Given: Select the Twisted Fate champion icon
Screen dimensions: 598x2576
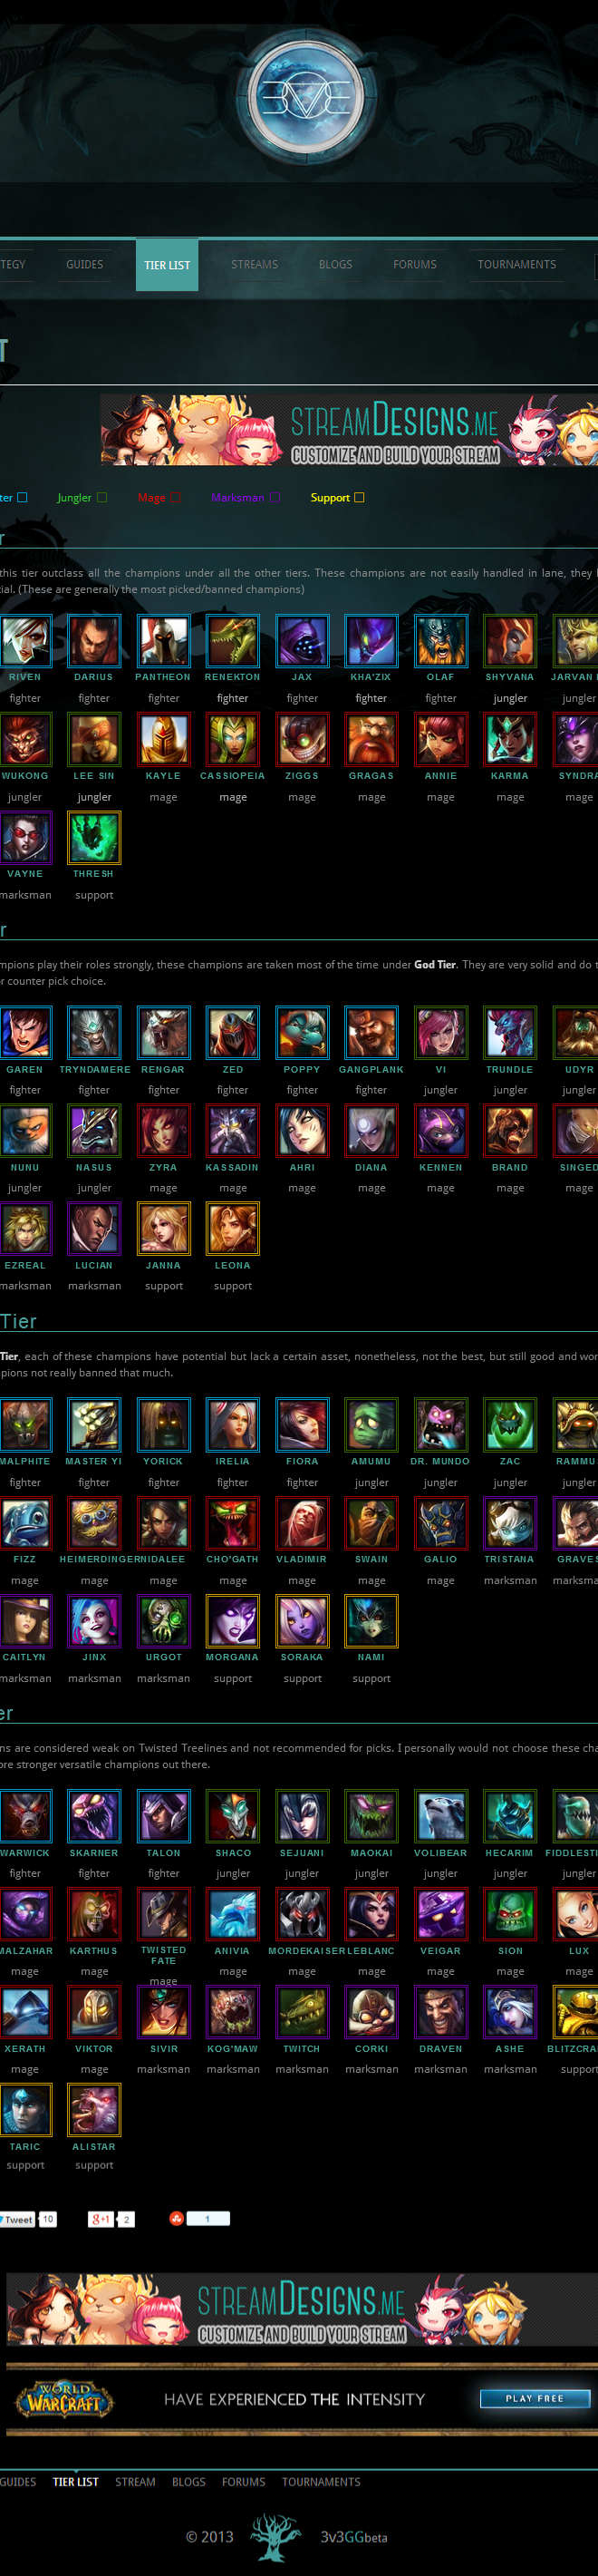Looking at the screenshot, I should coord(163,1915).
